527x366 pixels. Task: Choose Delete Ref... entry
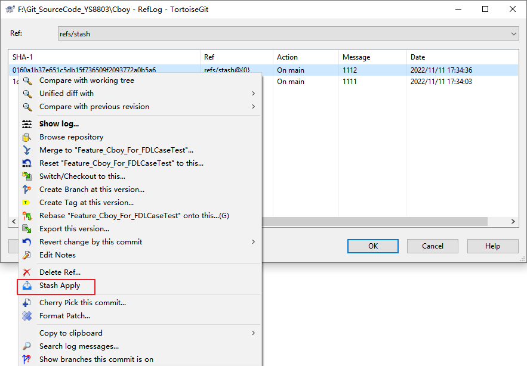[x=140, y=272]
